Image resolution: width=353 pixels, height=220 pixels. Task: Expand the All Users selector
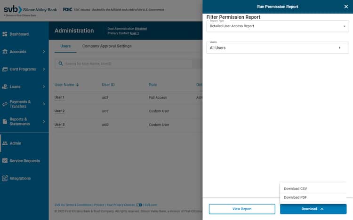[278, 47]
